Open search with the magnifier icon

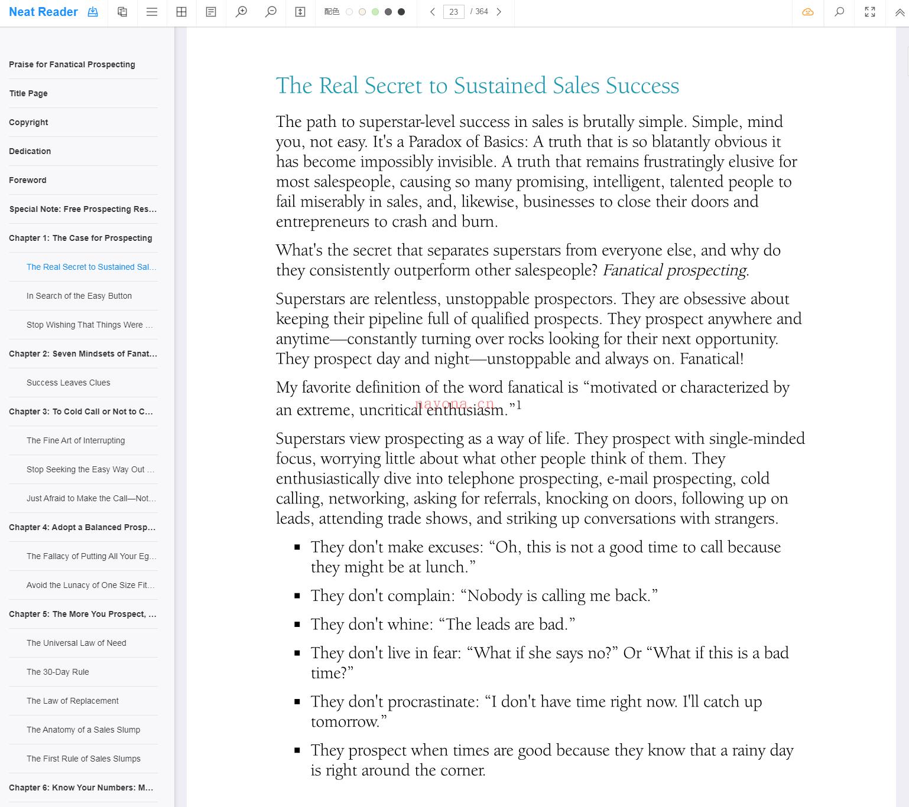pyautogui.click(x=839, y=12)
